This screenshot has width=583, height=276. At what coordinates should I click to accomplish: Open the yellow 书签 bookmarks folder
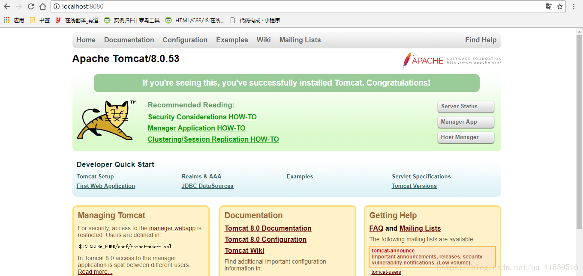click(39, 20)
